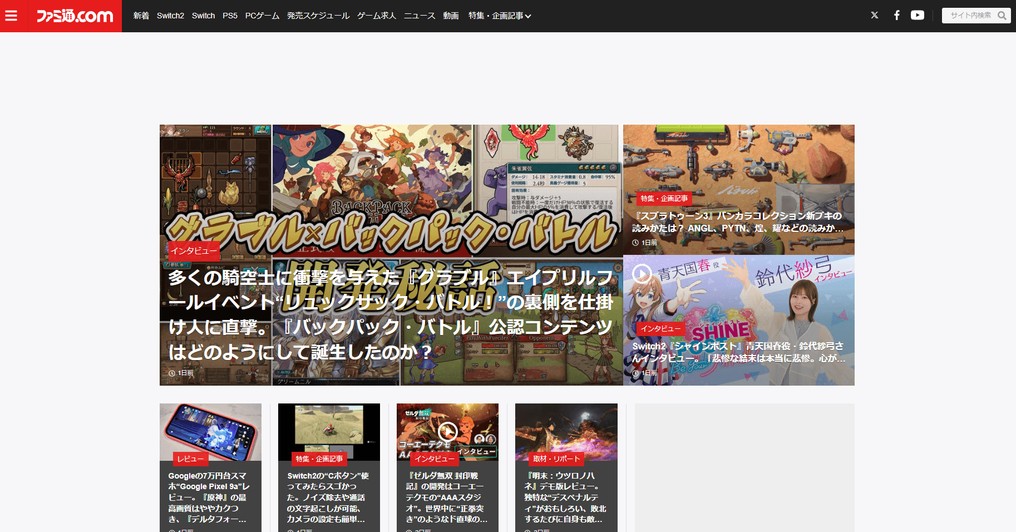Click the インタビュー badge on the main article
Image resolution: width=1016 pixels, height=532 pixels.
click(194, 252)
